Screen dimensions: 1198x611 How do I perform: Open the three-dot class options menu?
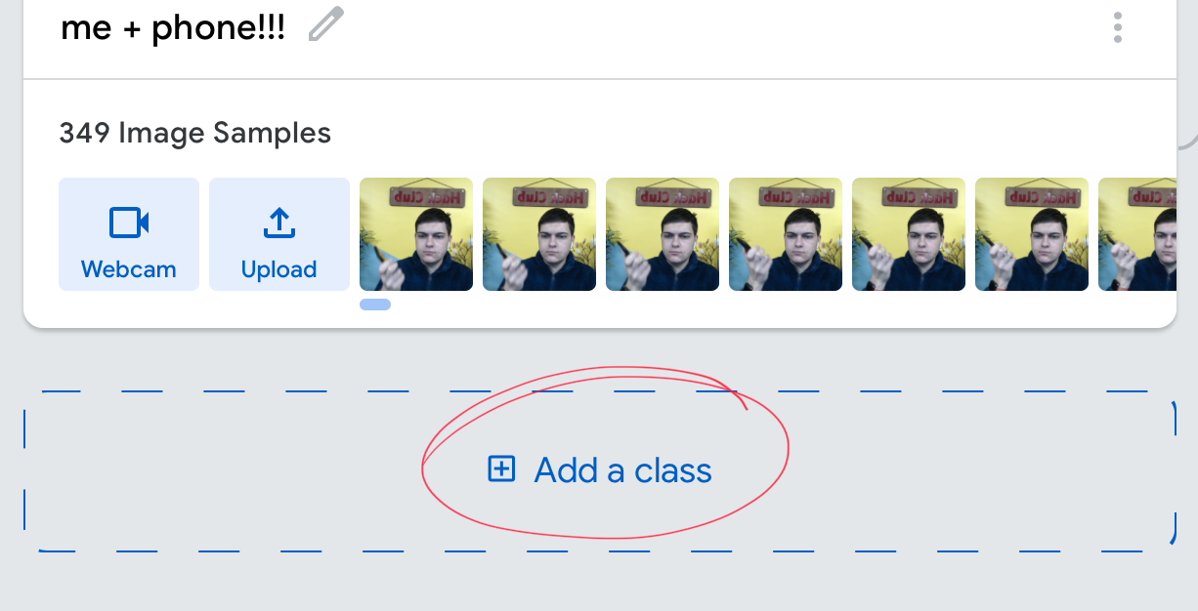pyautogui.click(x=1118, y=27)
